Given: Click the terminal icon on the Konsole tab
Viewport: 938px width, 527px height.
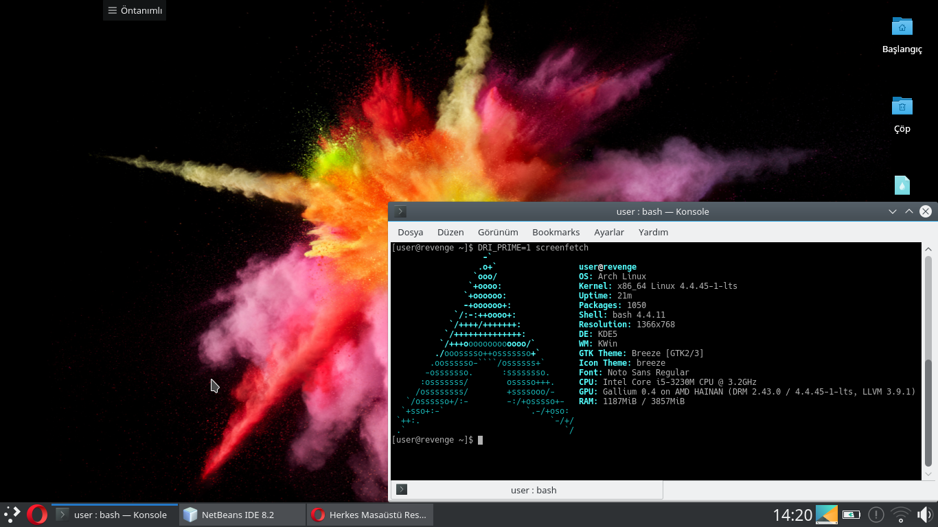Looking at the screenshot, I should click(x=402, y=490).
